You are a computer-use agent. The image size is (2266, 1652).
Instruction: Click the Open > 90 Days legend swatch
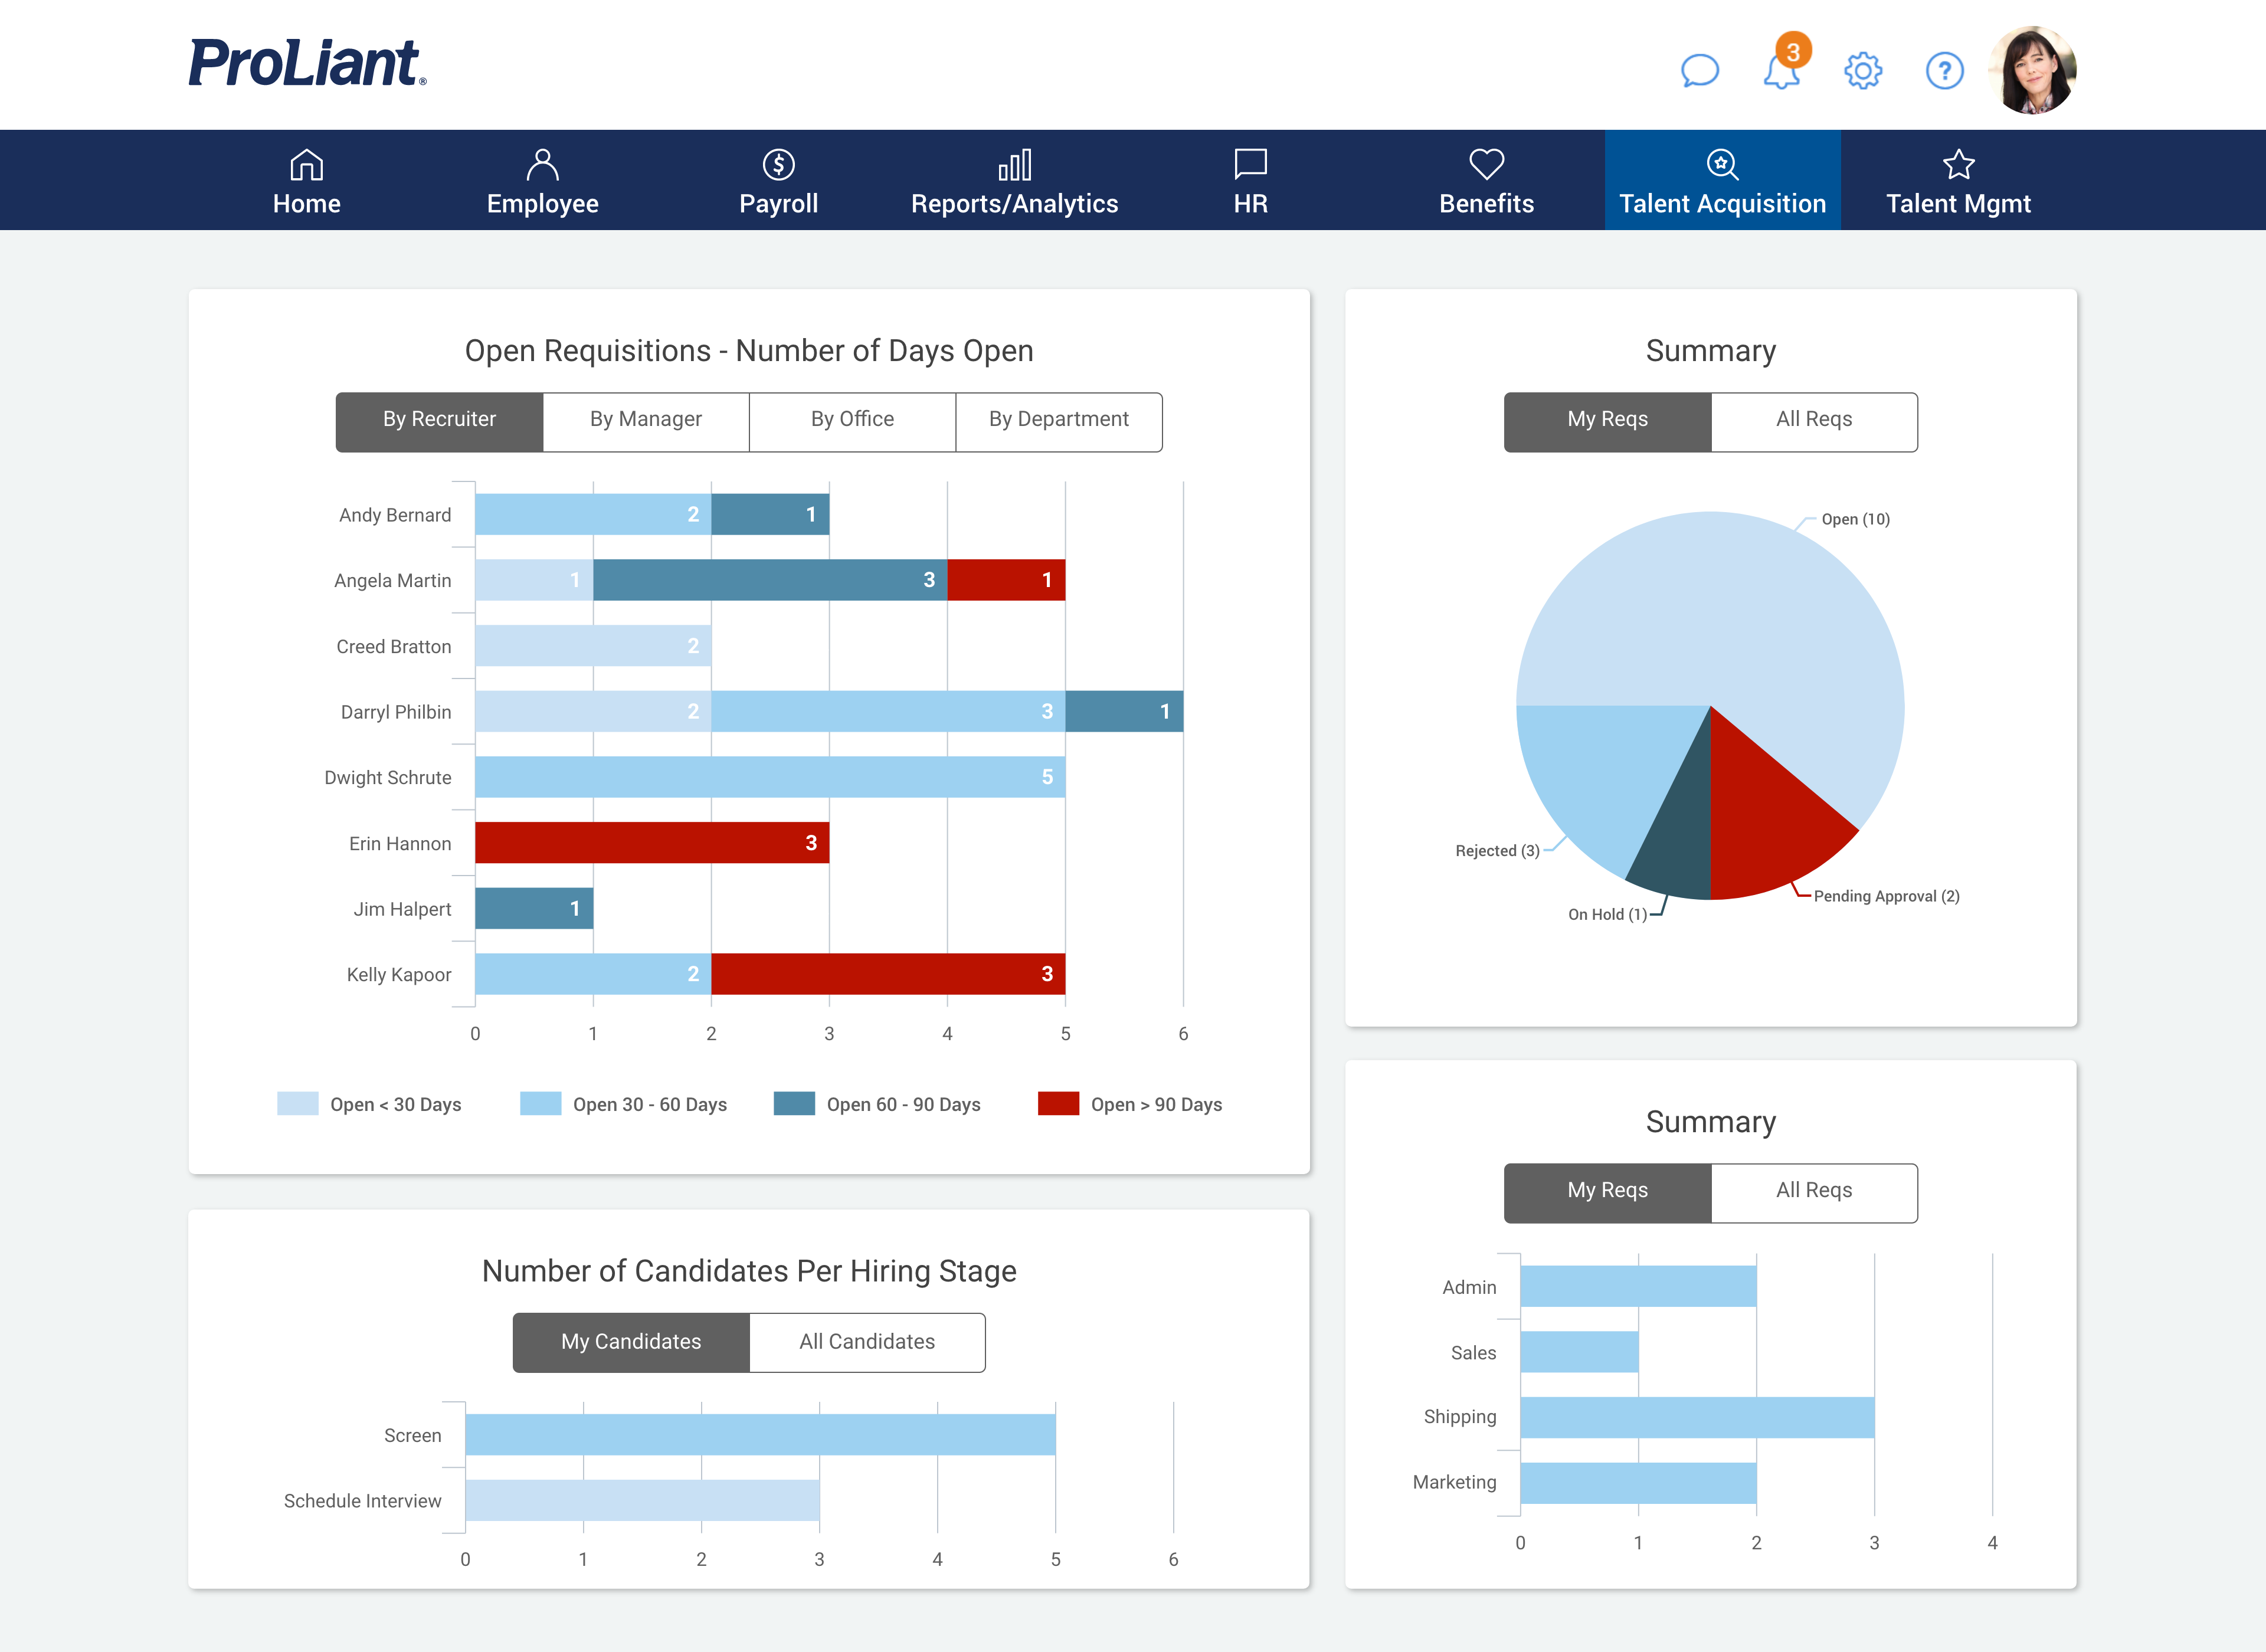(x=1058, y=1104)
